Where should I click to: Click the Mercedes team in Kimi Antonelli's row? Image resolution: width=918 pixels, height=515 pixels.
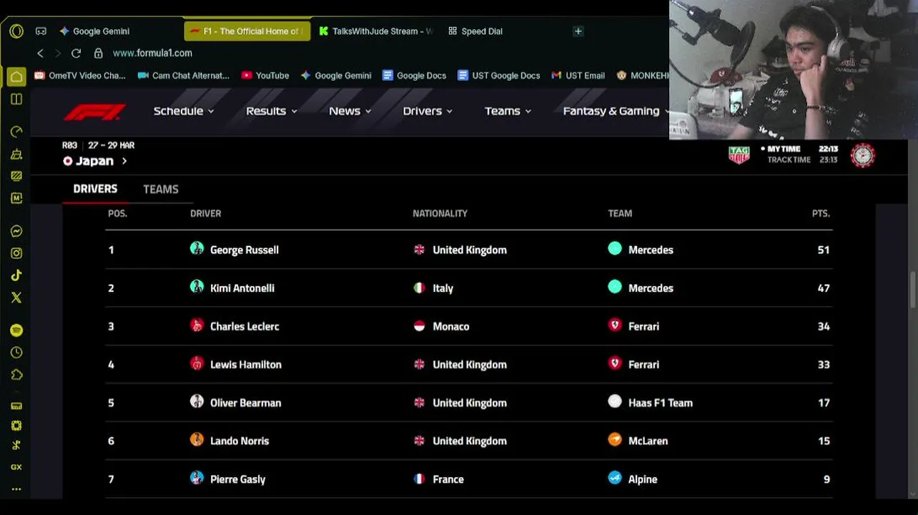click(x=651, y=288)
